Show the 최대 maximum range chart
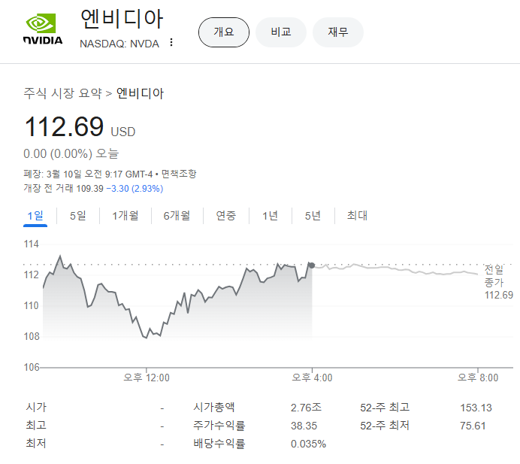This screenshot has height=464, width=520. (x=357, y=216)
